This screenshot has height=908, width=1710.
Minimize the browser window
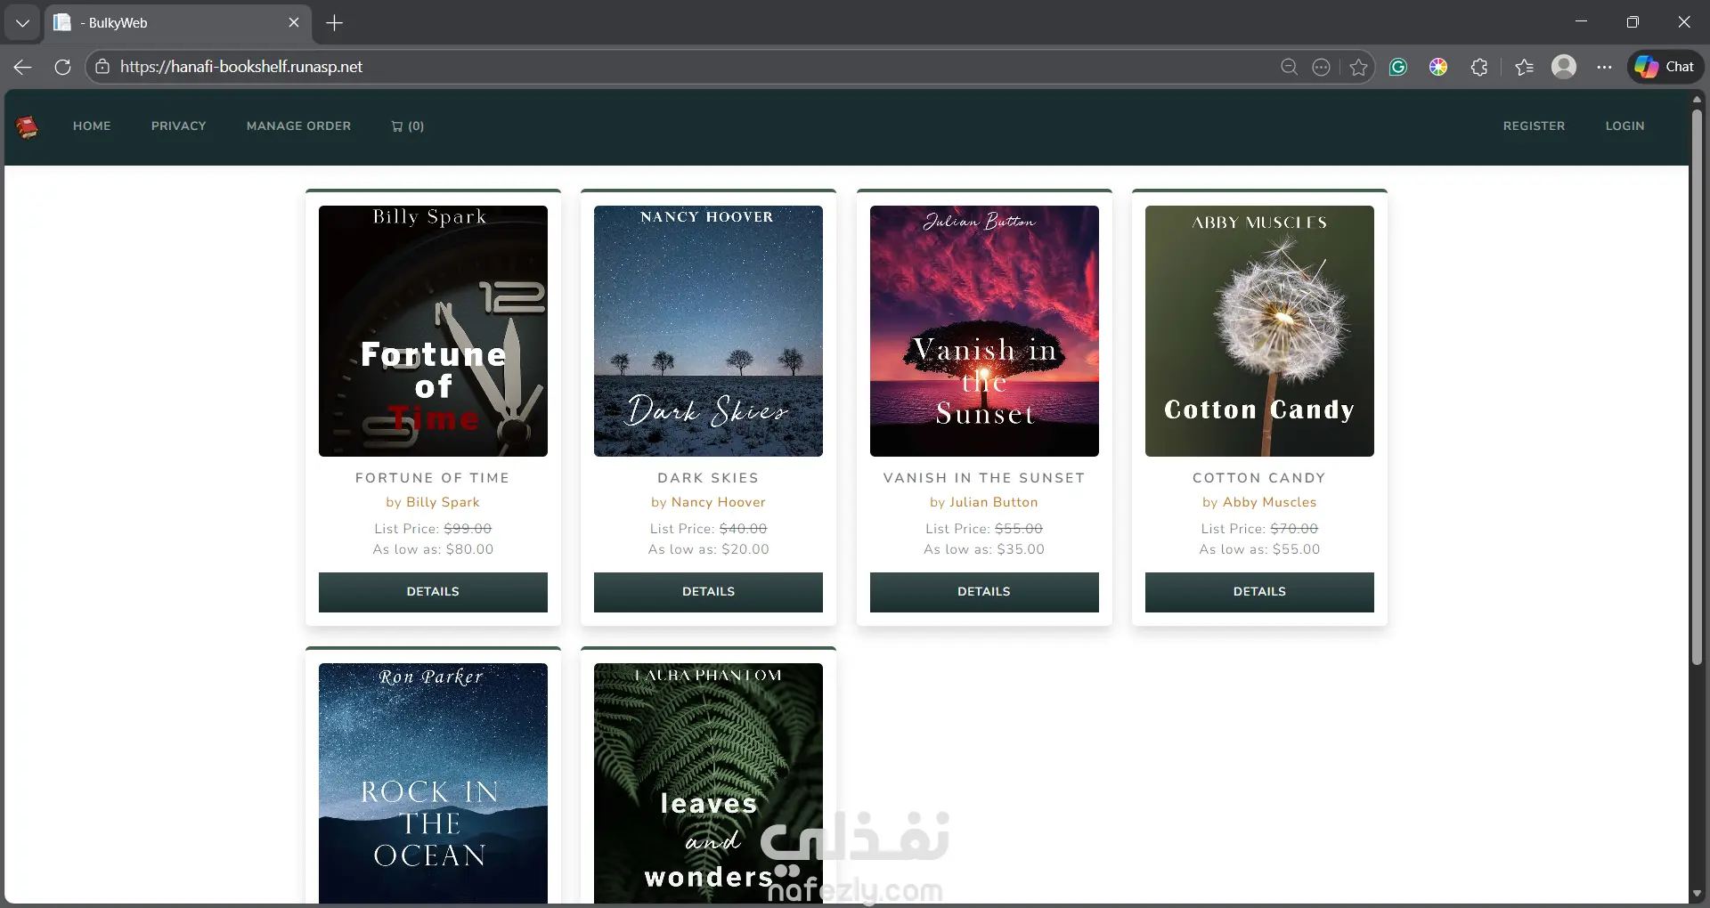coord(1582,22)
